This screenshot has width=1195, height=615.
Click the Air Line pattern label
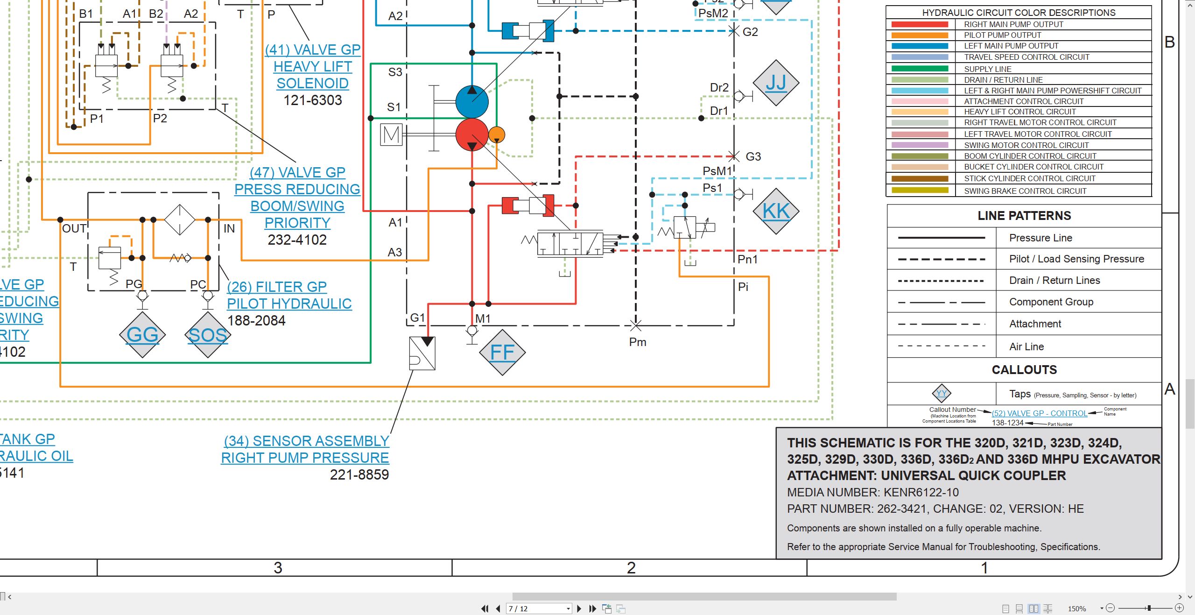pyautogui.click(x=1026, y=346)
